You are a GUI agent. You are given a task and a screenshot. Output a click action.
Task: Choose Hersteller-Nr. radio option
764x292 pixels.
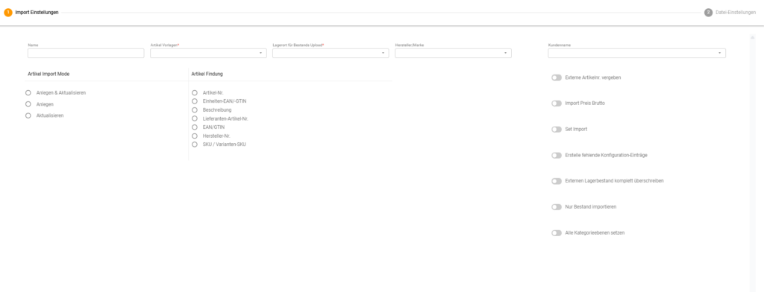195,136
